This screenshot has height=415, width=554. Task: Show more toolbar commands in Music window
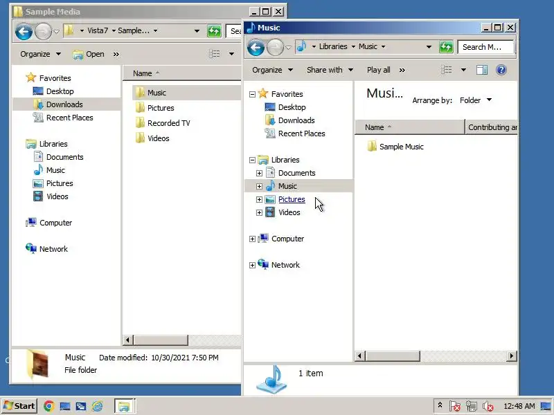(402, 71)
